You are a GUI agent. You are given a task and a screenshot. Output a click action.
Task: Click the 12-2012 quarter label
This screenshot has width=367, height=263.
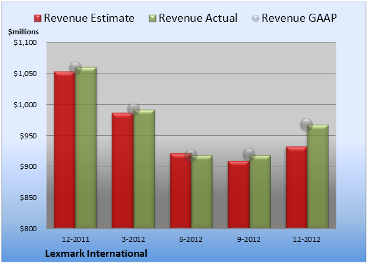(306, 239)
